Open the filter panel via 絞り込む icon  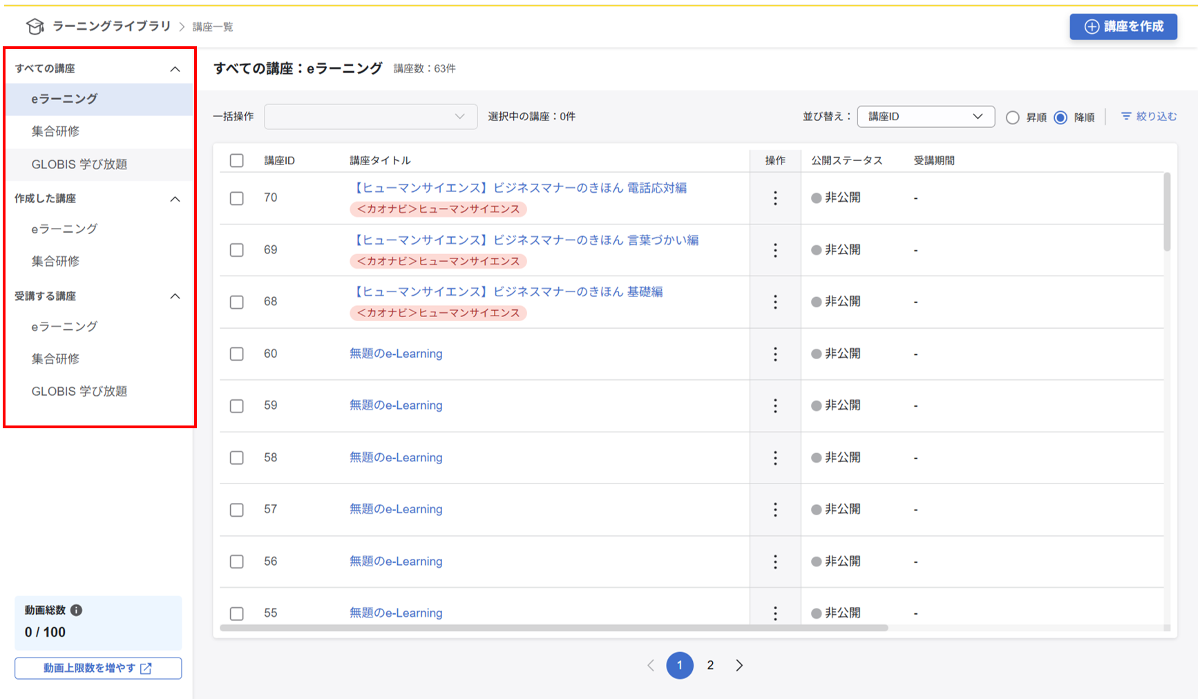(x=1127, y=116)
